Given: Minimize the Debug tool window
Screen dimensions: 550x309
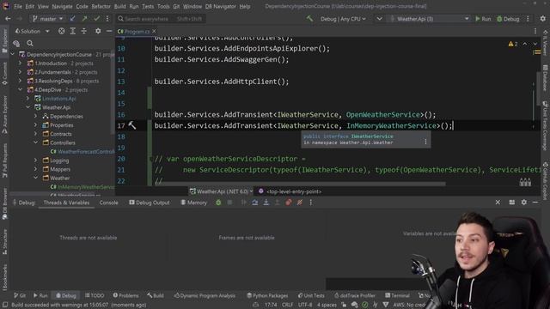Looking at the screenshot, I should coord(535,203).
